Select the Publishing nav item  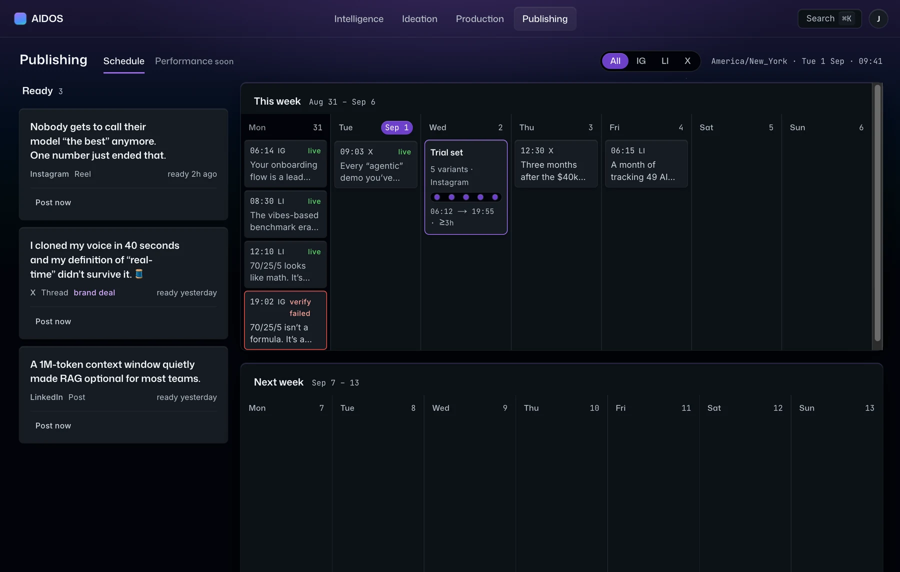pyautogui.click(x=544, y=18)
